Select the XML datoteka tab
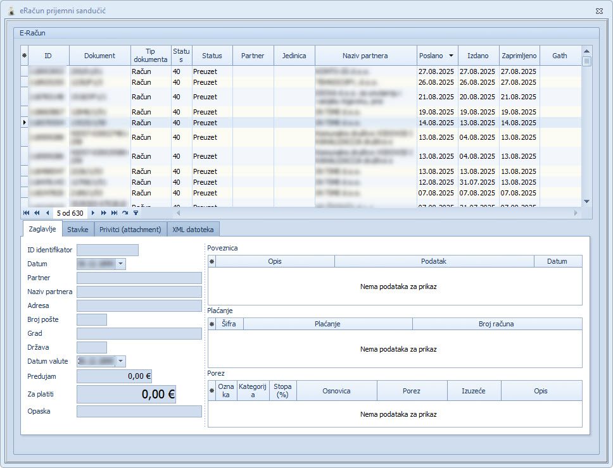 pyautogui.click(x=193, y=230)
